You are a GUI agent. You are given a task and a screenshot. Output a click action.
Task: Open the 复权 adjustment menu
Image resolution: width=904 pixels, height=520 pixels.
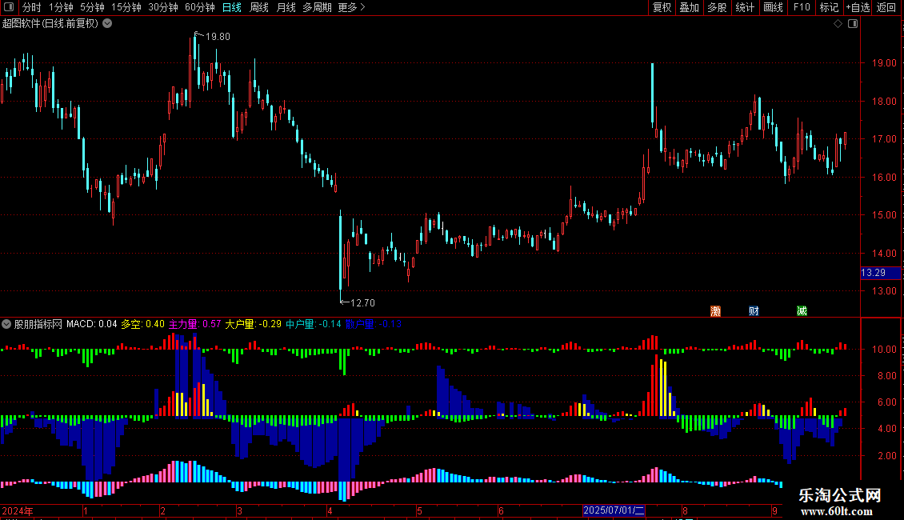pos(662,7)
